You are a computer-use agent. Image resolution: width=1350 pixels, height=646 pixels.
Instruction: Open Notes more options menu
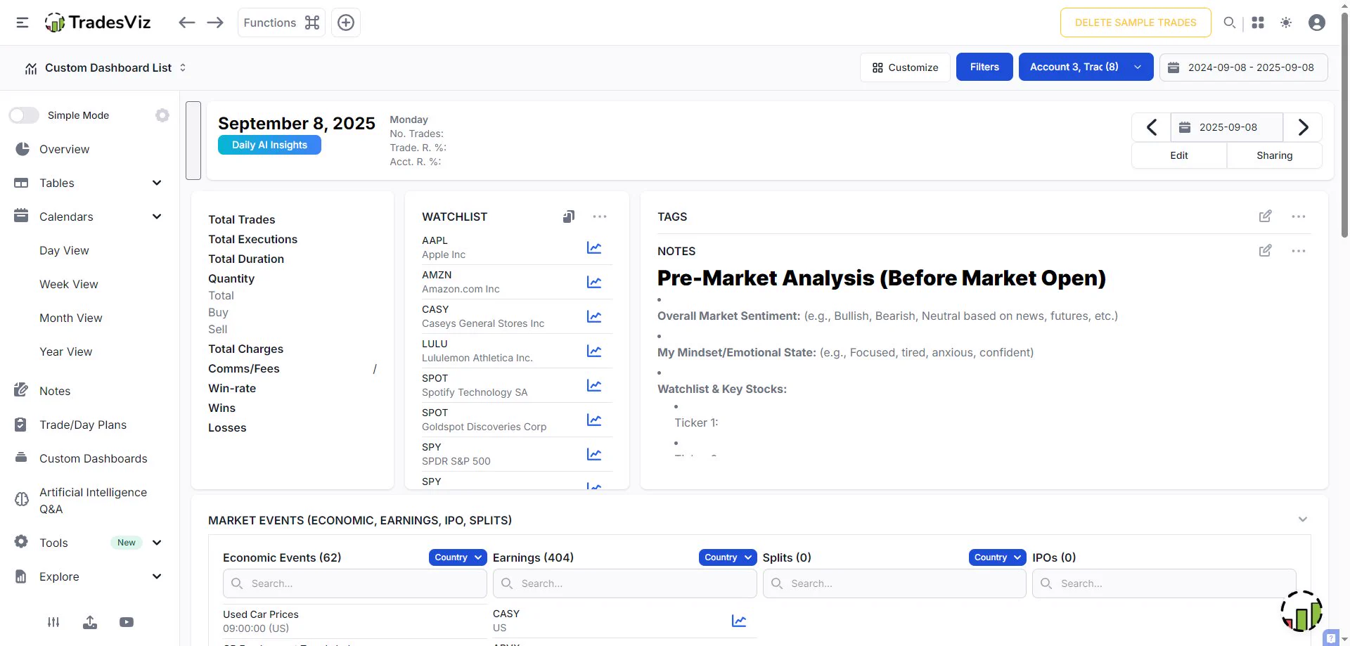1299,251
